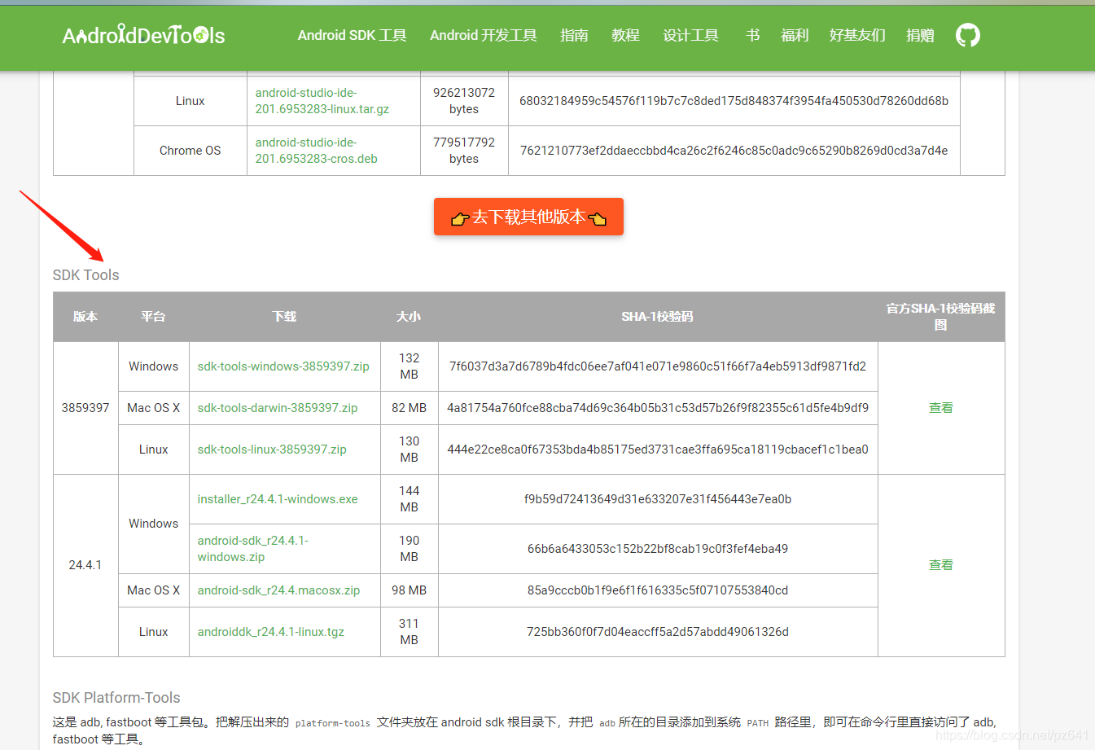Select version cell 3859397
This screenshot has width=1095, height=750.
(85, 408)
